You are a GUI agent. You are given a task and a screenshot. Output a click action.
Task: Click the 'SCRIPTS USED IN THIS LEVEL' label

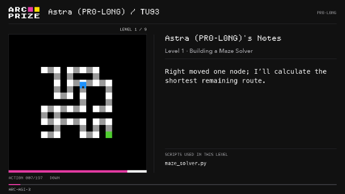pyautogui.click(x=196, y=154)
